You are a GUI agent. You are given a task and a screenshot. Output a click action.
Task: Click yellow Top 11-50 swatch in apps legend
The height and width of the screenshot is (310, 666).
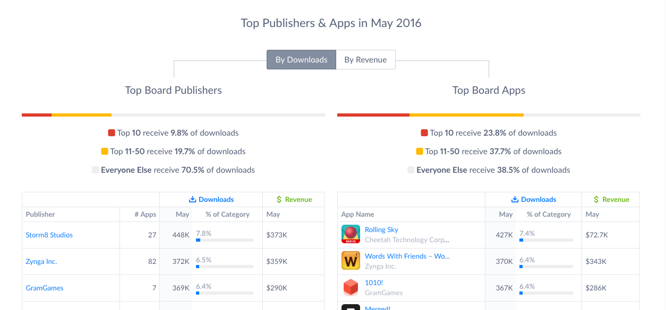pos(420,152)
